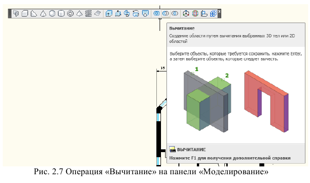
Task: Select the Pyramid solid tool
Action: click(x=79, y=13)
